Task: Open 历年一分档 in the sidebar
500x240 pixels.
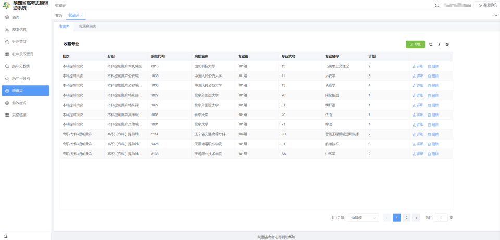Action: pyautogui.click(x=26, y=79)
